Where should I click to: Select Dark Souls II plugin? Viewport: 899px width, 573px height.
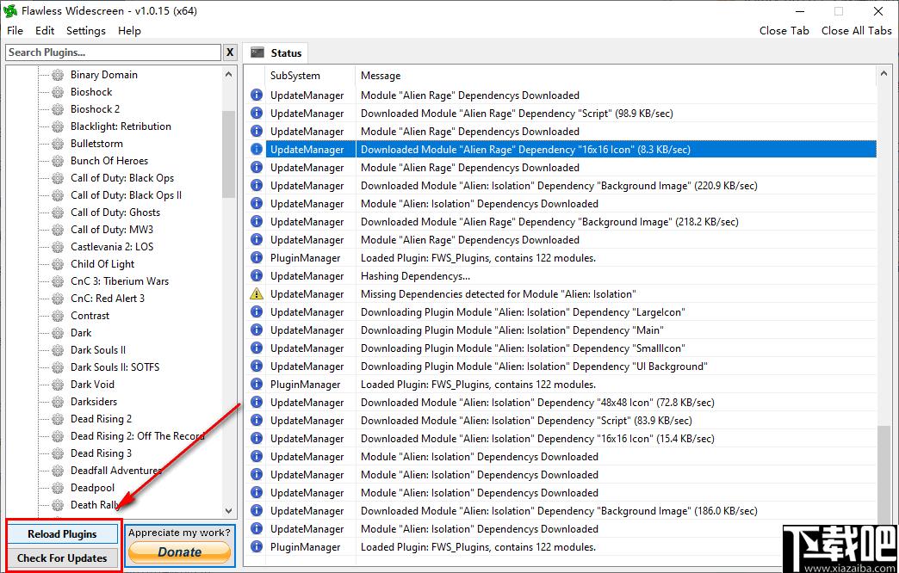tap(98, 349)
